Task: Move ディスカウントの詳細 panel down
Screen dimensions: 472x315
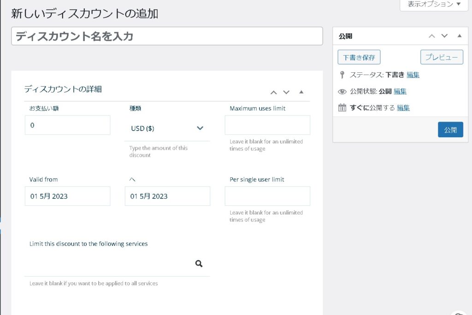Action: coord(286,92)
